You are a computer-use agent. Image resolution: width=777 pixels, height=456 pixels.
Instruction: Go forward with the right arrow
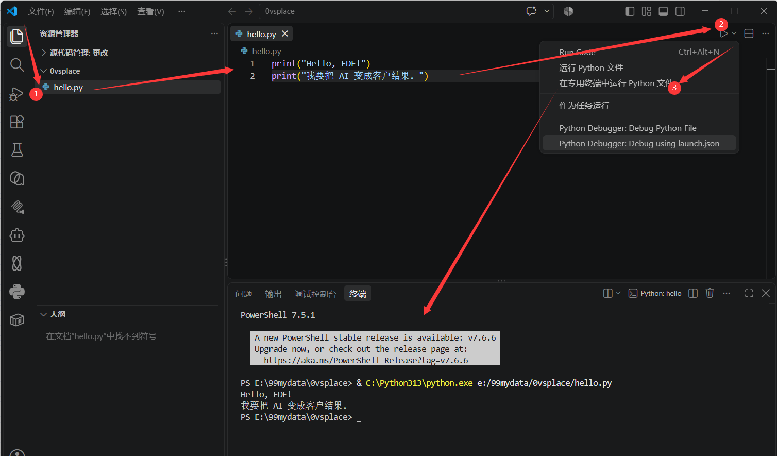click(249, 11)
